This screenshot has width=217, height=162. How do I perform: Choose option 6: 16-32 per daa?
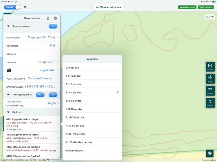tap(92, 117)
